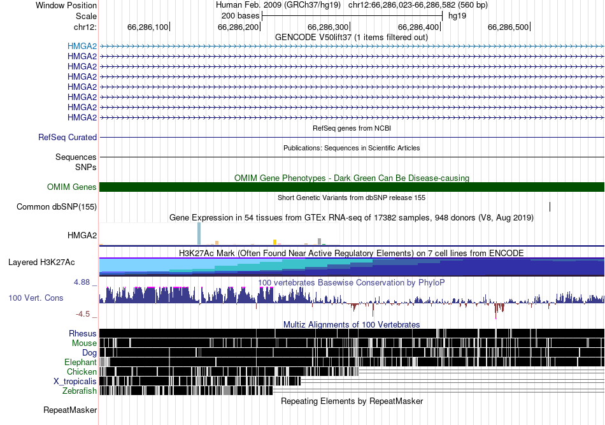Viewport: 605px width, 425px height.
Task: Click the Window Position label
Action: [66, 5]
